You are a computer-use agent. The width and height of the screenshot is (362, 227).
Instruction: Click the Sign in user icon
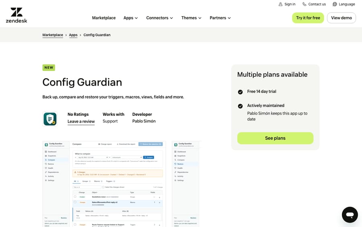(280, 4)
